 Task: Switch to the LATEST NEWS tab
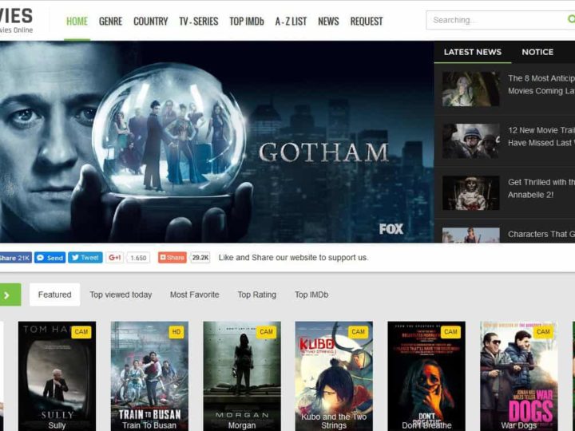pyautogui.click(x=473, y=52)
